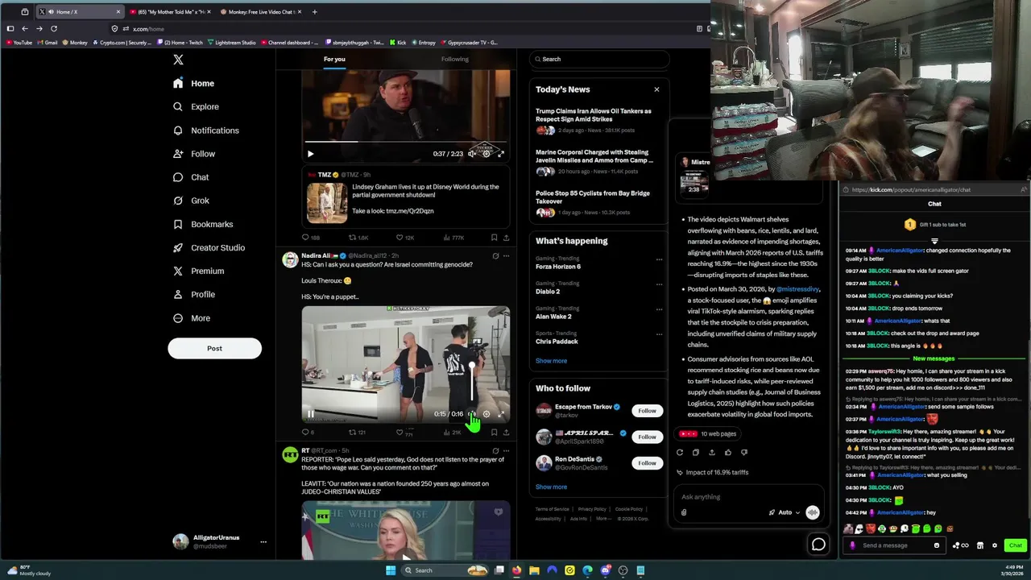Thumbs up the Grok response
Viewport: 1031px width, 580px height.
[x=728, y=453]
